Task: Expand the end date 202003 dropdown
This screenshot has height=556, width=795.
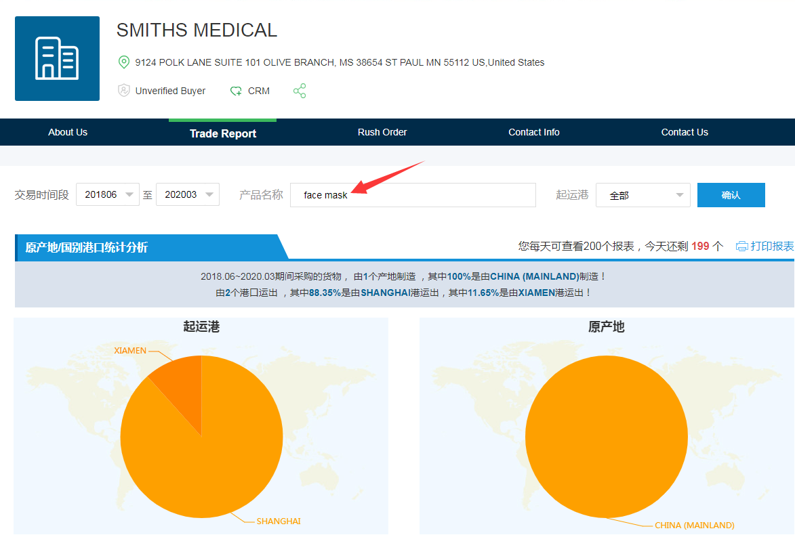Action: pos(188,194)
